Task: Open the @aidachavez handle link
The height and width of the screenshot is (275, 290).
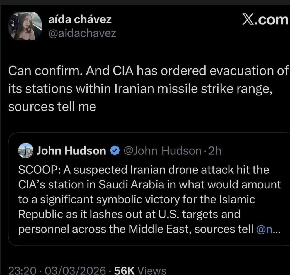Action: point(82,33)
